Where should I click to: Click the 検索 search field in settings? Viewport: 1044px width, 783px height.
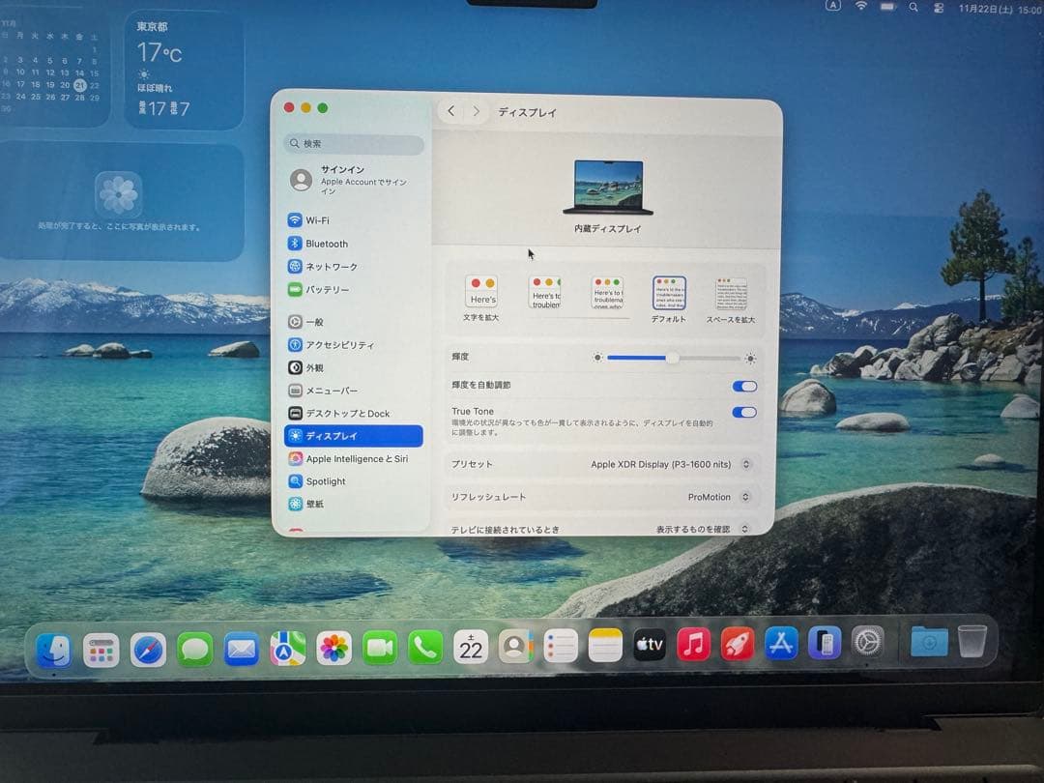pos(352,143)
